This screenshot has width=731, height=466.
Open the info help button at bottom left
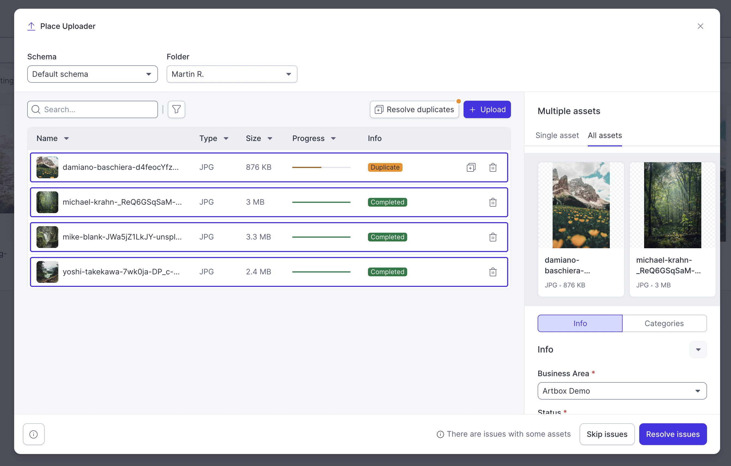point(34,434)
